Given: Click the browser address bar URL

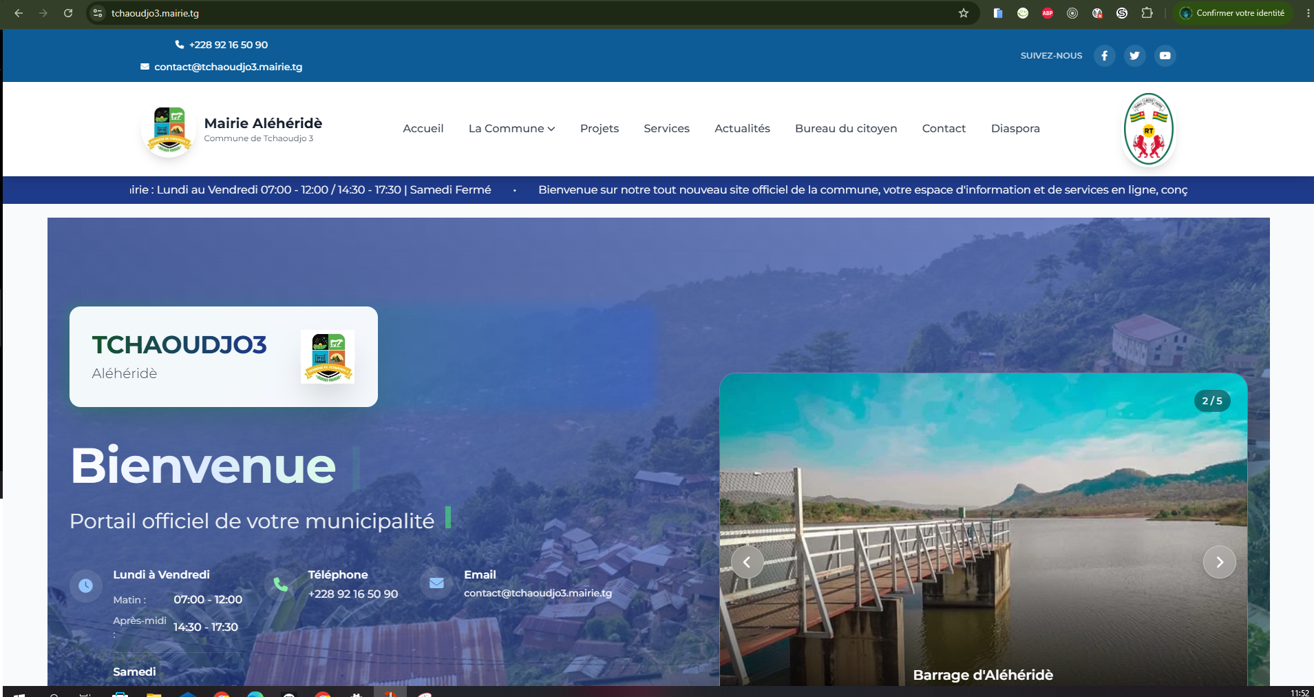Looking at the screenshot, I should [155, 13].
